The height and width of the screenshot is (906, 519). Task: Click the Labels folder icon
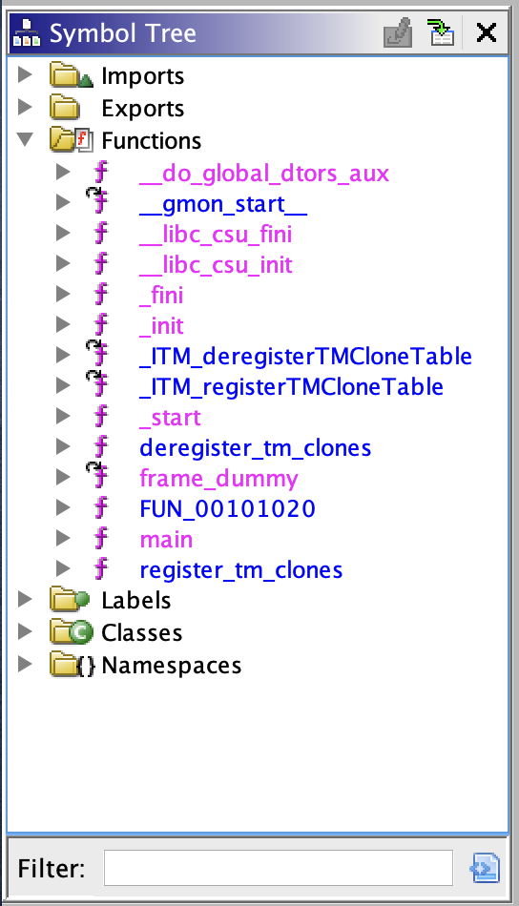click(x=70, y=600)
